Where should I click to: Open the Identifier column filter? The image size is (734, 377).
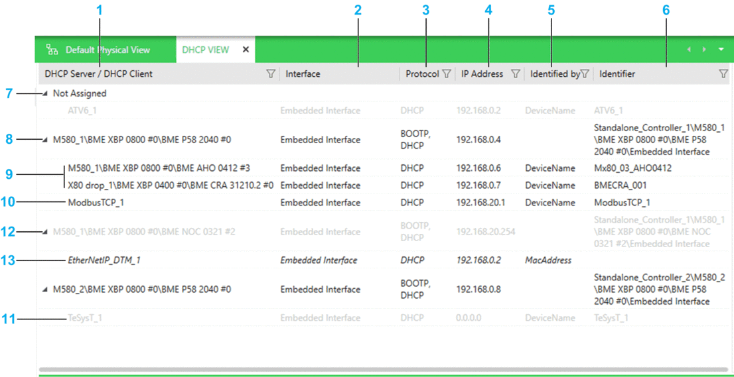click(x=723, y=74)
